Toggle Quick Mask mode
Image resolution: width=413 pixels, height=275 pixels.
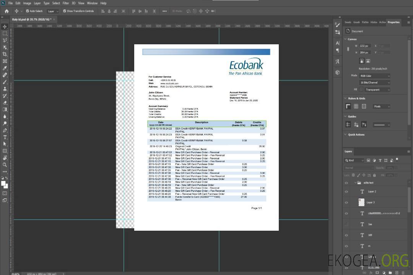tap(5, 193)
